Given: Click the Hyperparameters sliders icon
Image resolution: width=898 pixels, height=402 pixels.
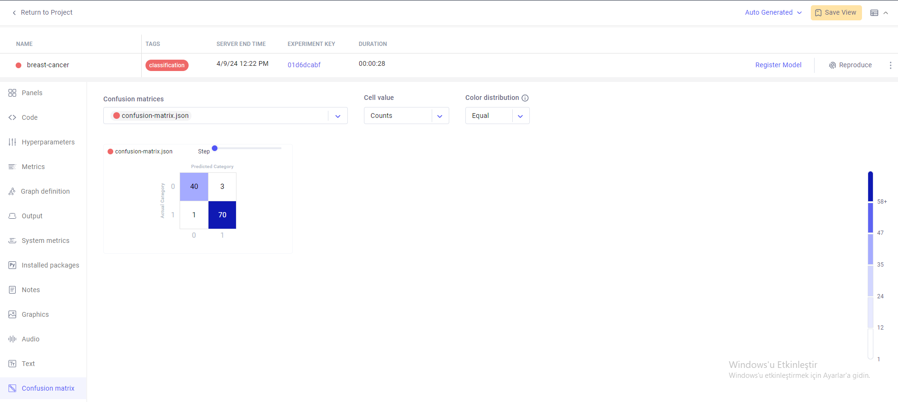Looking at the screenshot, I should tap(12, 142).
